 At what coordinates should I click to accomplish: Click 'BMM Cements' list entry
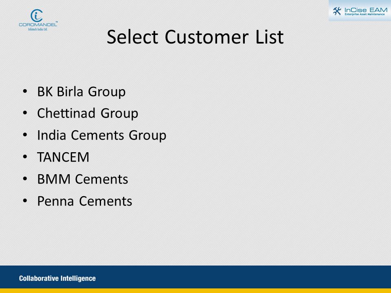point(83,179)
